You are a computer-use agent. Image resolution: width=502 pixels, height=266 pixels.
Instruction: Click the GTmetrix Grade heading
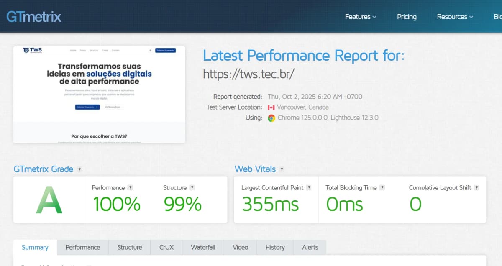[44, 169]
